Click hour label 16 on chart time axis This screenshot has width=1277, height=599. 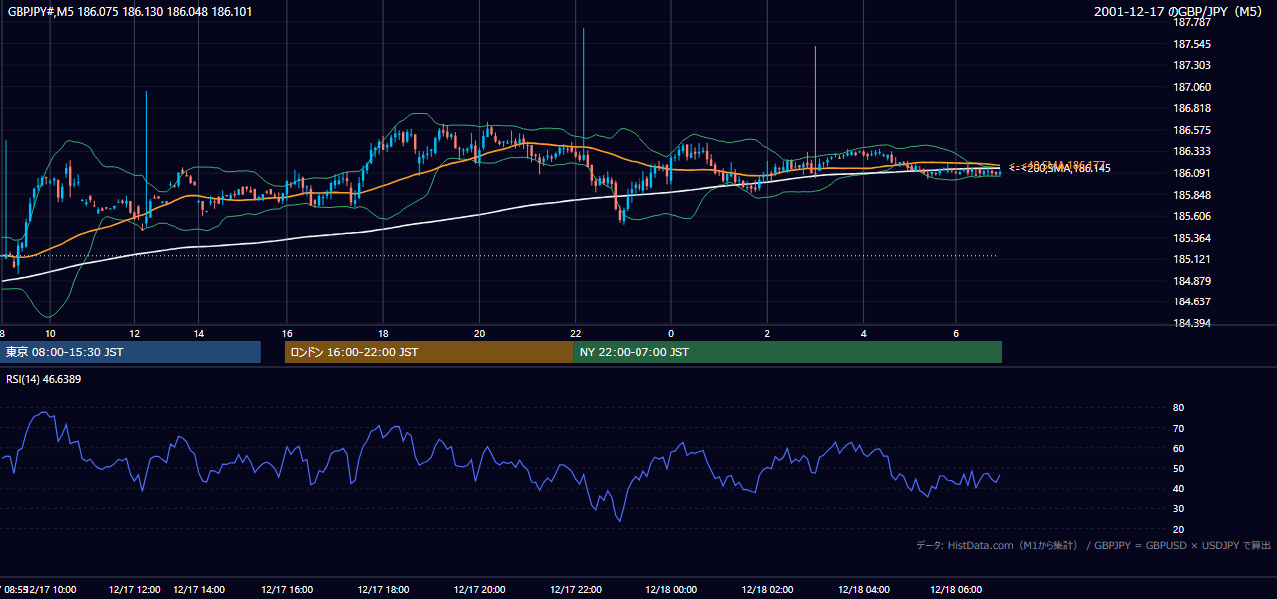coord(287,333)
